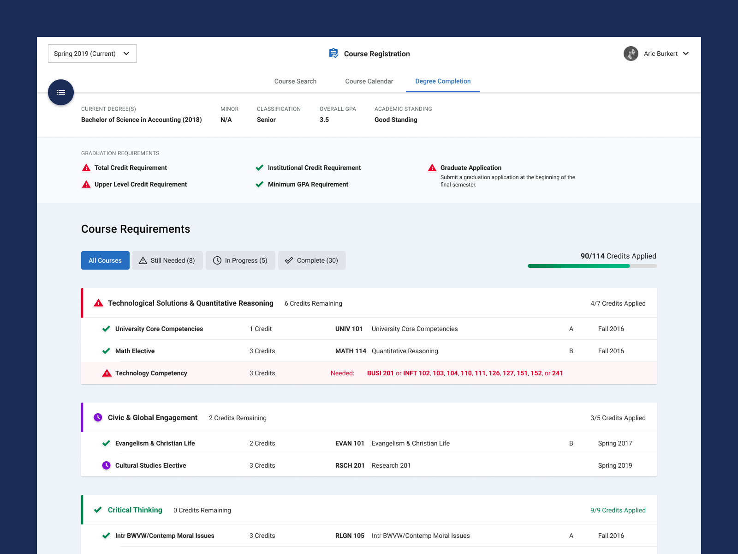Click the Course Registration clipboard icon
738x554 pixels.
tap(333, 54)
